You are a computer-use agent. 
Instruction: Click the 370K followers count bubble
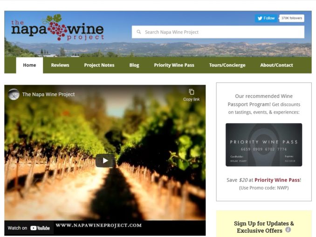pyautogui.click(x=292, y=18)
